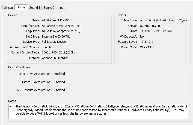This screenshot has width=193, height=125.
Task: Click the ATI Radeon HD 4250 device name
Action: 56,21
